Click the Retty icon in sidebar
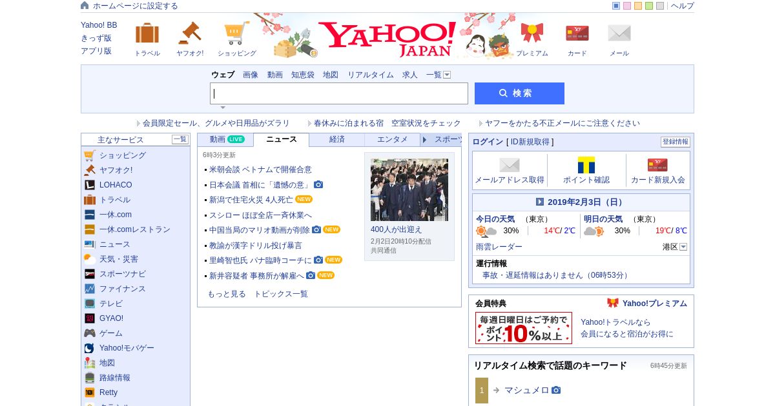 pos(90,392)
